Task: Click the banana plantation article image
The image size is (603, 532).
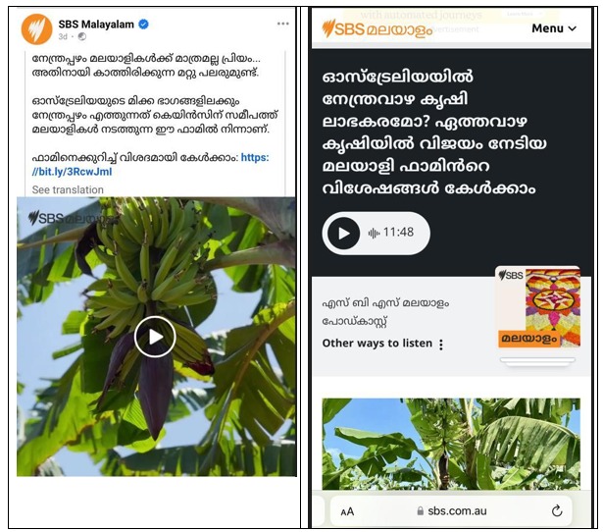Action: (x=451, y=444)
